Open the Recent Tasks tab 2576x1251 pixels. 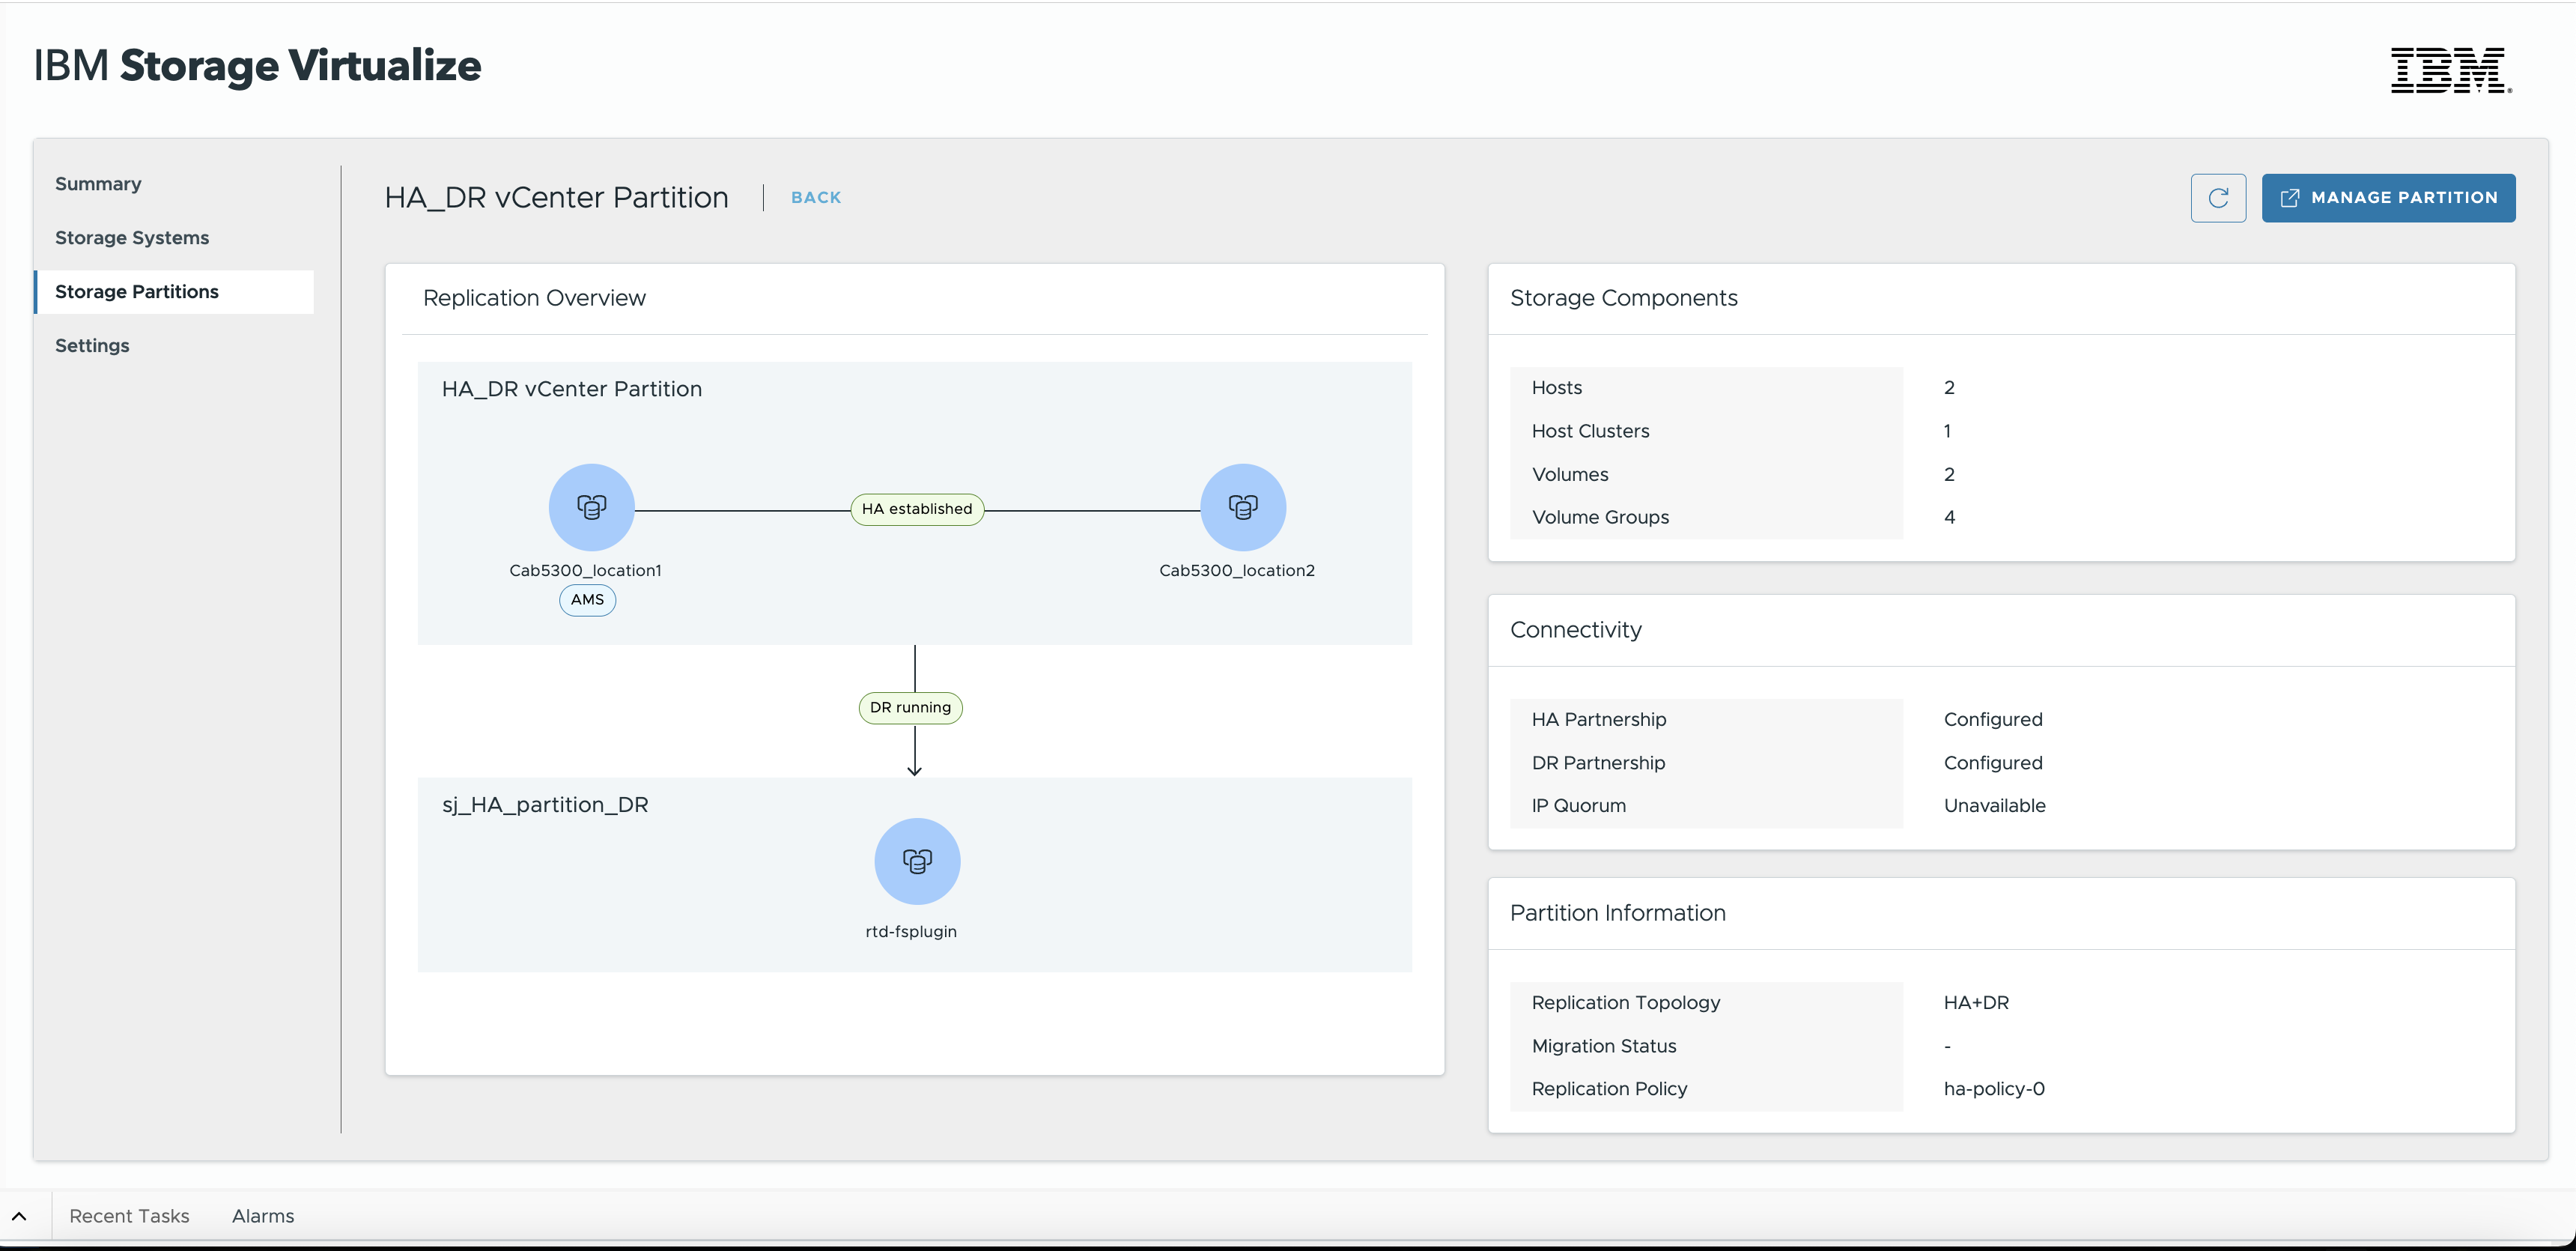[129, 1216]
